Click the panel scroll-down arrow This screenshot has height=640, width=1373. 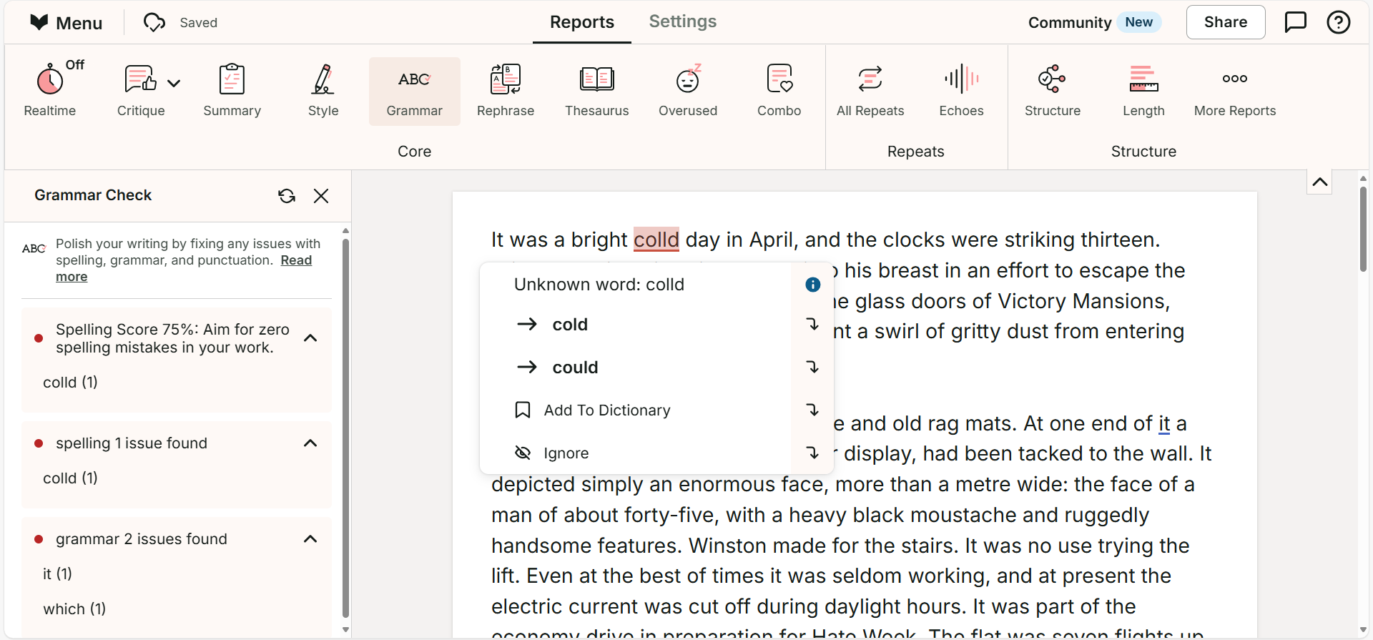pyautogui.click(x=345, y=630)
